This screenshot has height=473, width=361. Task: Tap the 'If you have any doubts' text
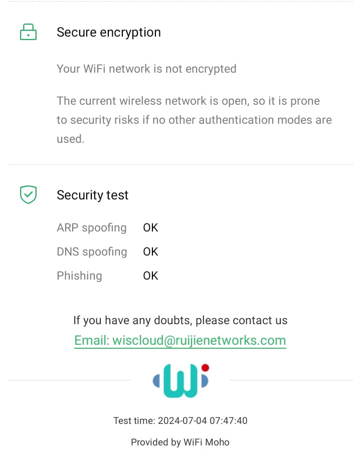(180, 320)
